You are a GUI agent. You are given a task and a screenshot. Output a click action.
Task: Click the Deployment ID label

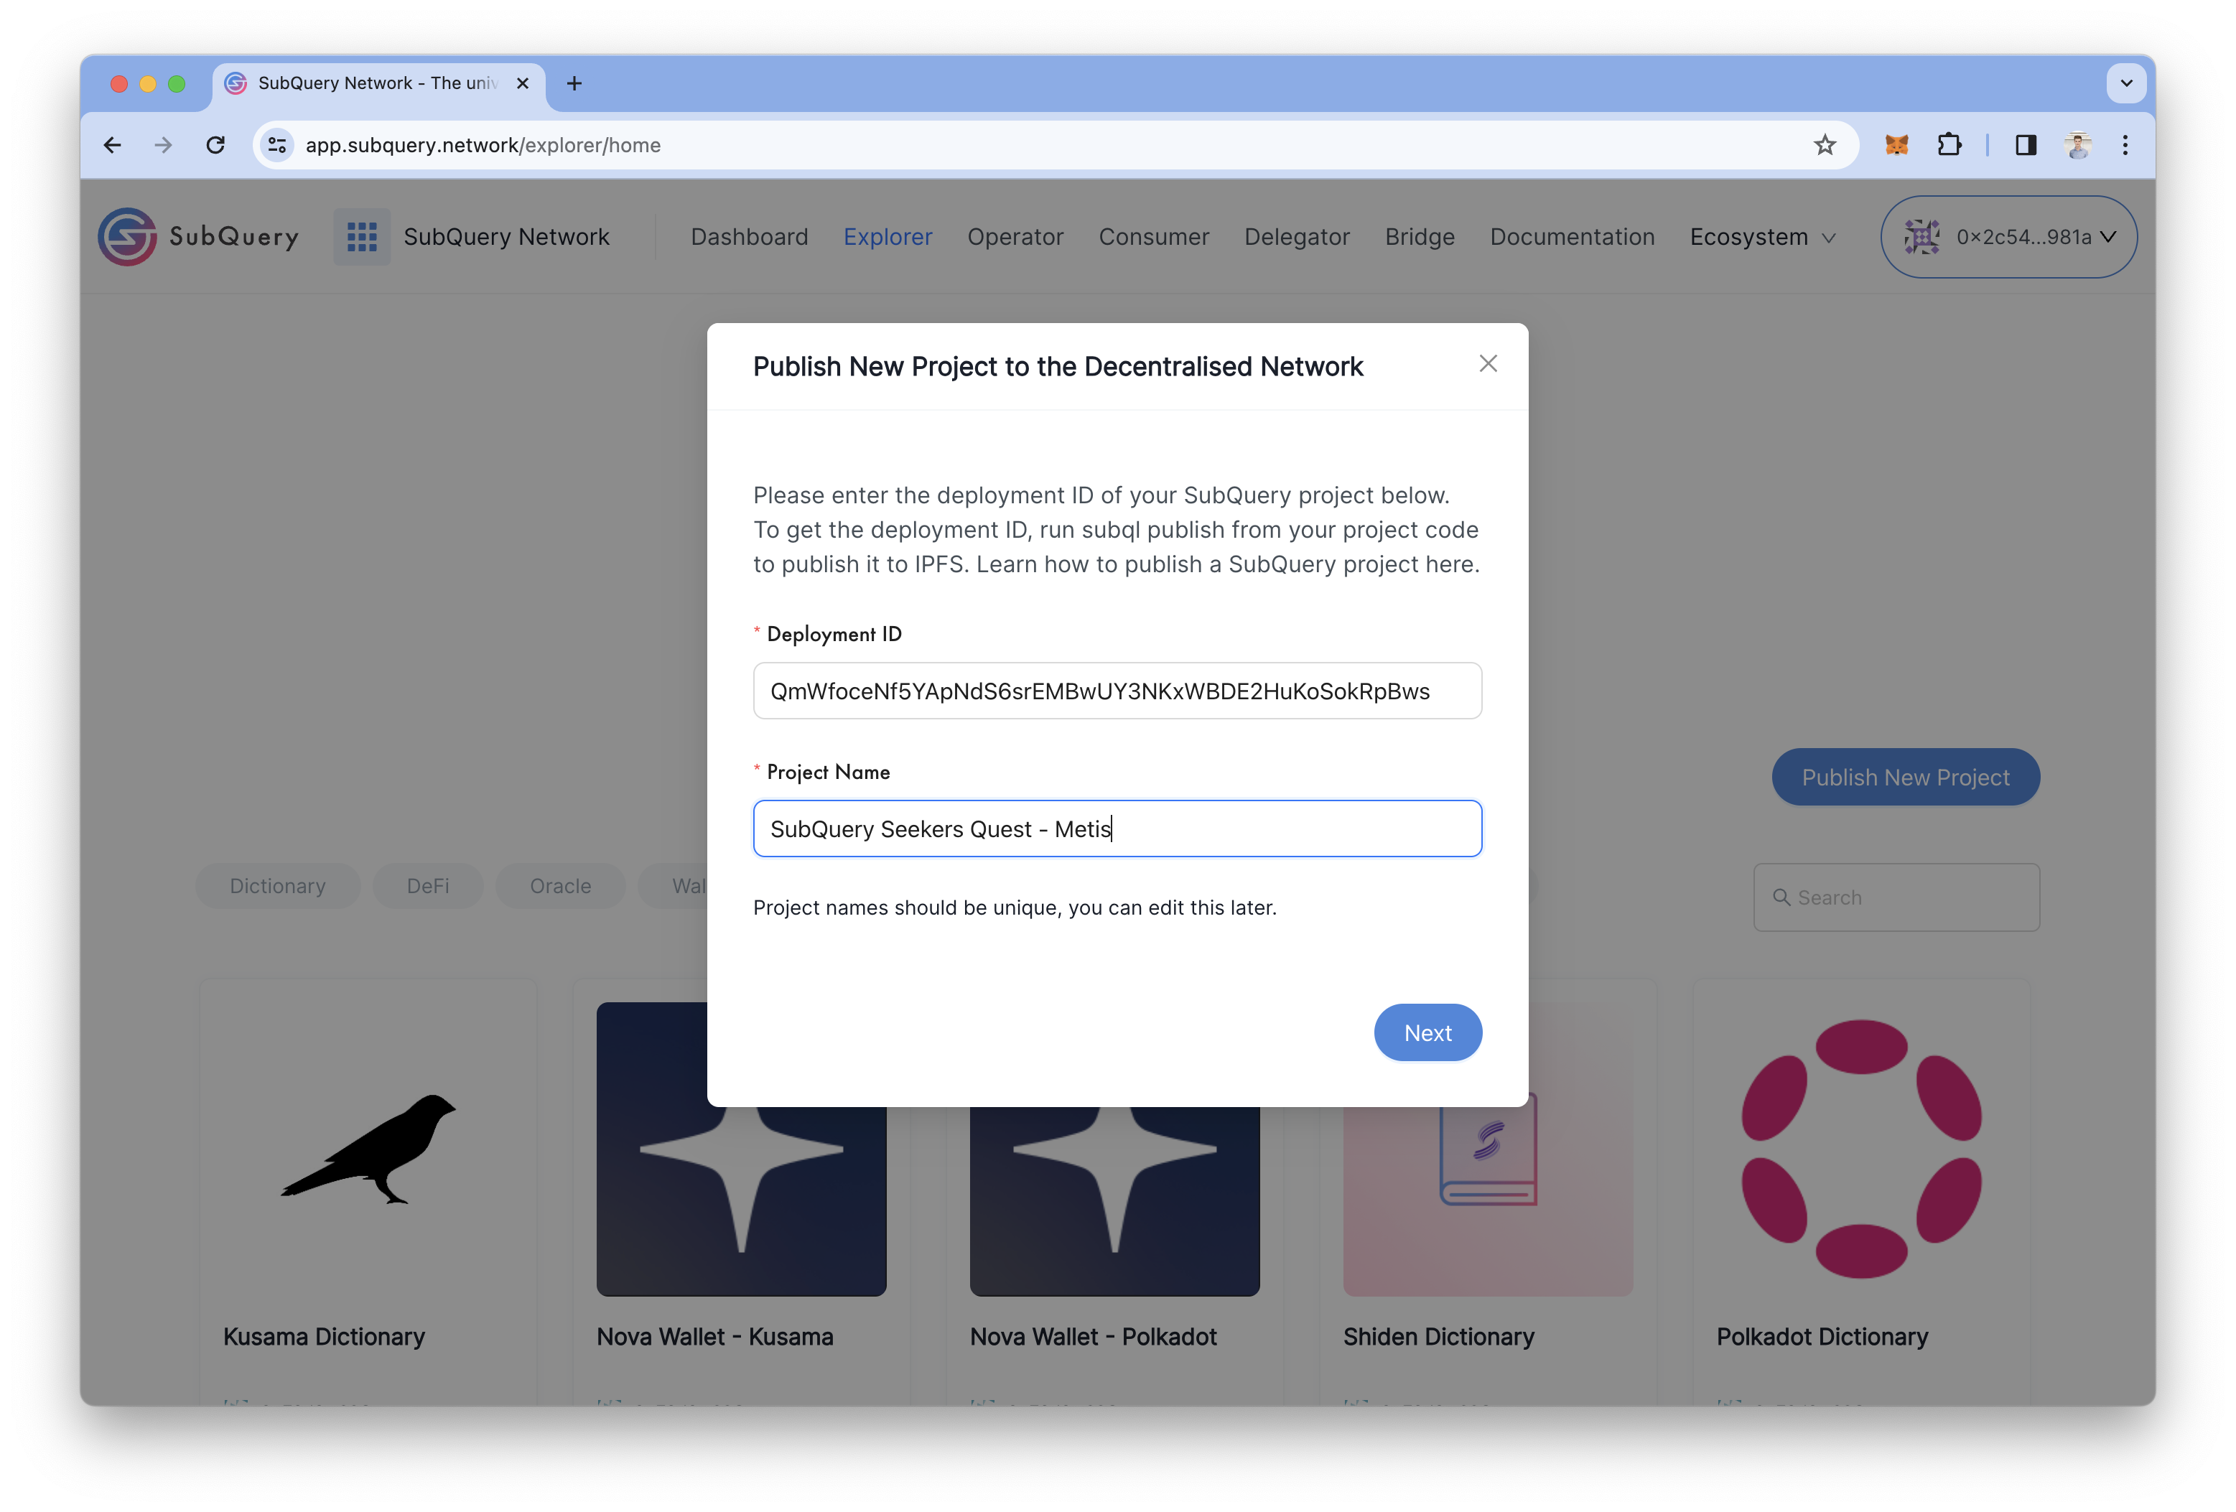click(x=833, y=634)
